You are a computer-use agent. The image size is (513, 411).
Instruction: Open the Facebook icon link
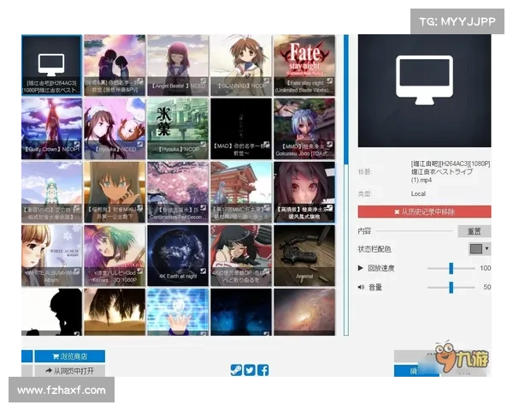(x=262, y=370)
